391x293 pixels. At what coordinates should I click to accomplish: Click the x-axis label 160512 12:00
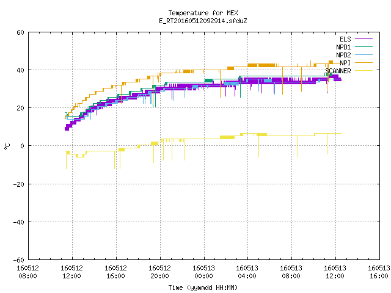pyautogui.click(x=72, y=272)
